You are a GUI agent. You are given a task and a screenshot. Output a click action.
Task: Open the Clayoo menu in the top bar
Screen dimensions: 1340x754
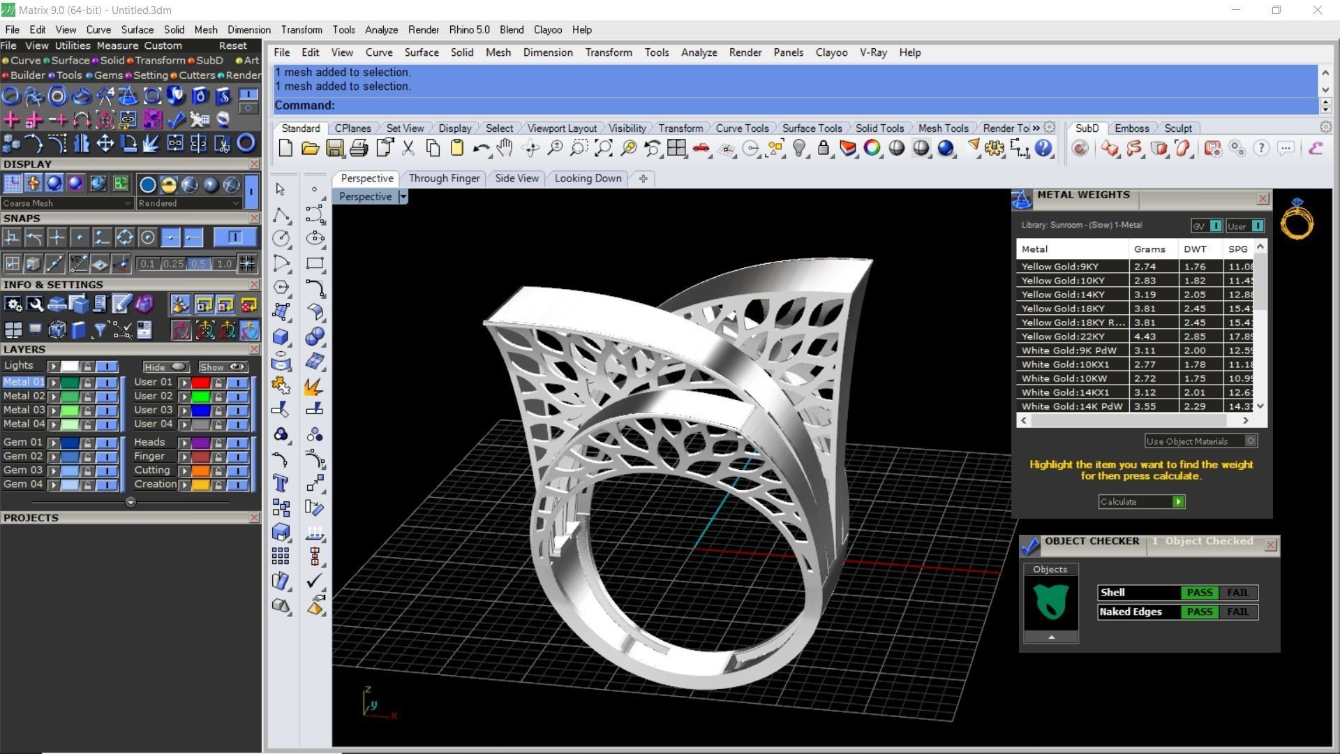(x=547, y=30)
